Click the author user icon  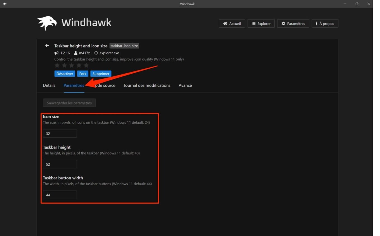point(76,53)
